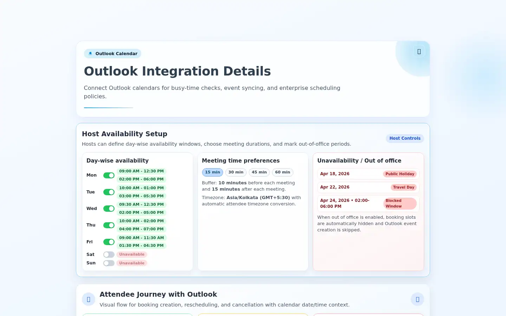Click Monday 09:00 AM - 12:30 PM slot
The width and height of the screenshot is (506, 316).
click(141, 171)
